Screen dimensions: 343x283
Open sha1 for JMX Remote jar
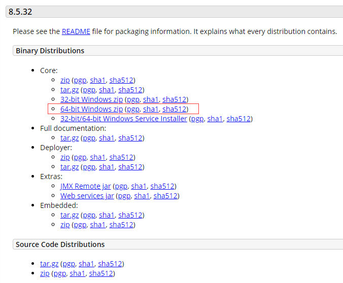(139, 186)
